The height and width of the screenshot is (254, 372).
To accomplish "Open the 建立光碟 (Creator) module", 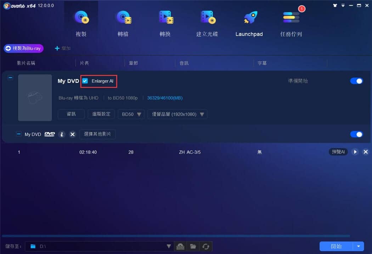I will tap(207, 23).
